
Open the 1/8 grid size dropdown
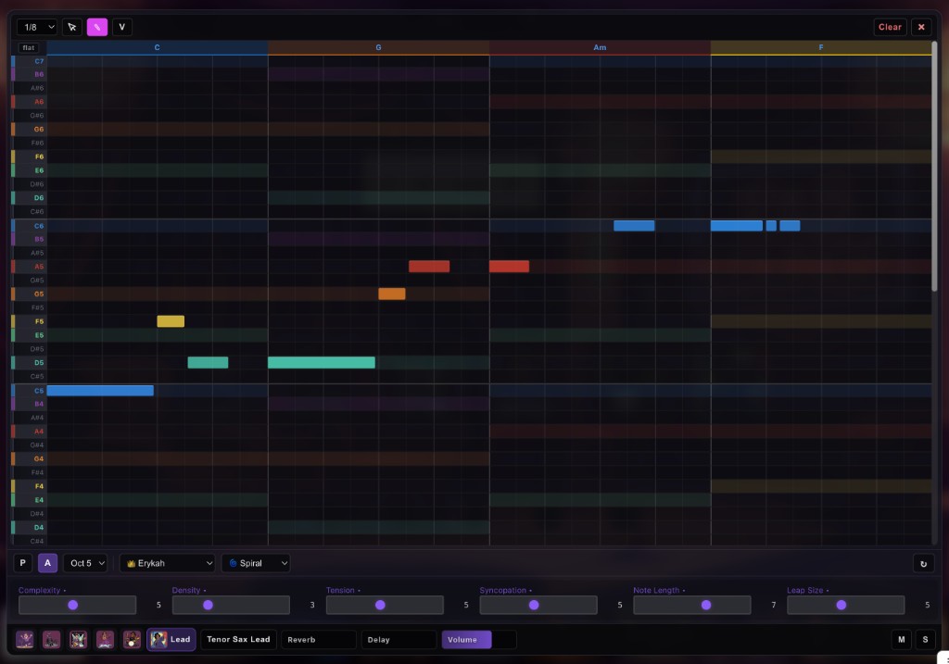coord(37,27)
